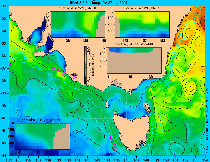210x162 pixels.
Task: Click the 139 tick label in lat=-38 inset
Action: 85,40
